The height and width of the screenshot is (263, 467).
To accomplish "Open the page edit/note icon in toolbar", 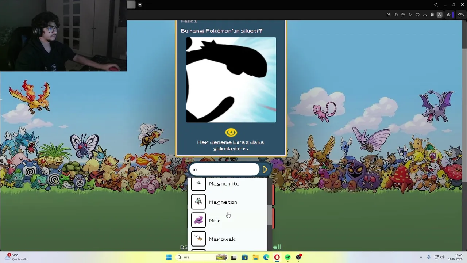I will (388, 15).
